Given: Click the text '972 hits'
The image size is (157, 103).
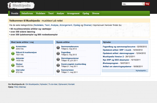Looking at the screenshot, I should point(19,72).
